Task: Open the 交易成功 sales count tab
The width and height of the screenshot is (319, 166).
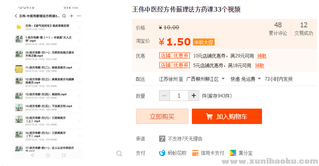Action: point(304,29)
